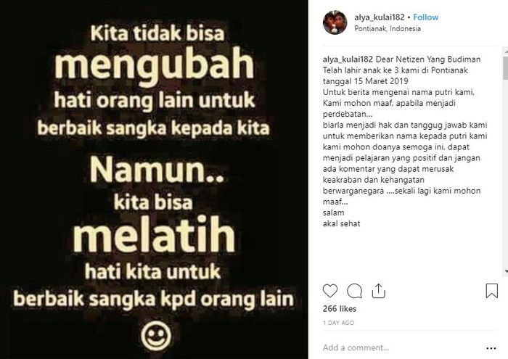
Task: Click the caption text akal sehat
Action: (x=342, y=223)
